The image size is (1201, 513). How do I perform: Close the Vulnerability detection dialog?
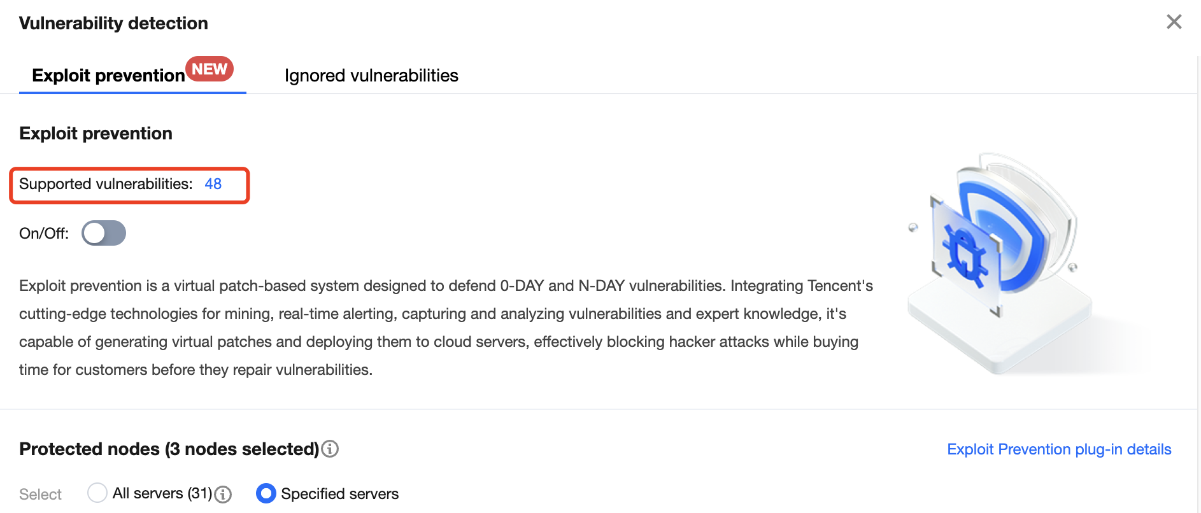(x=1174, y=22)
